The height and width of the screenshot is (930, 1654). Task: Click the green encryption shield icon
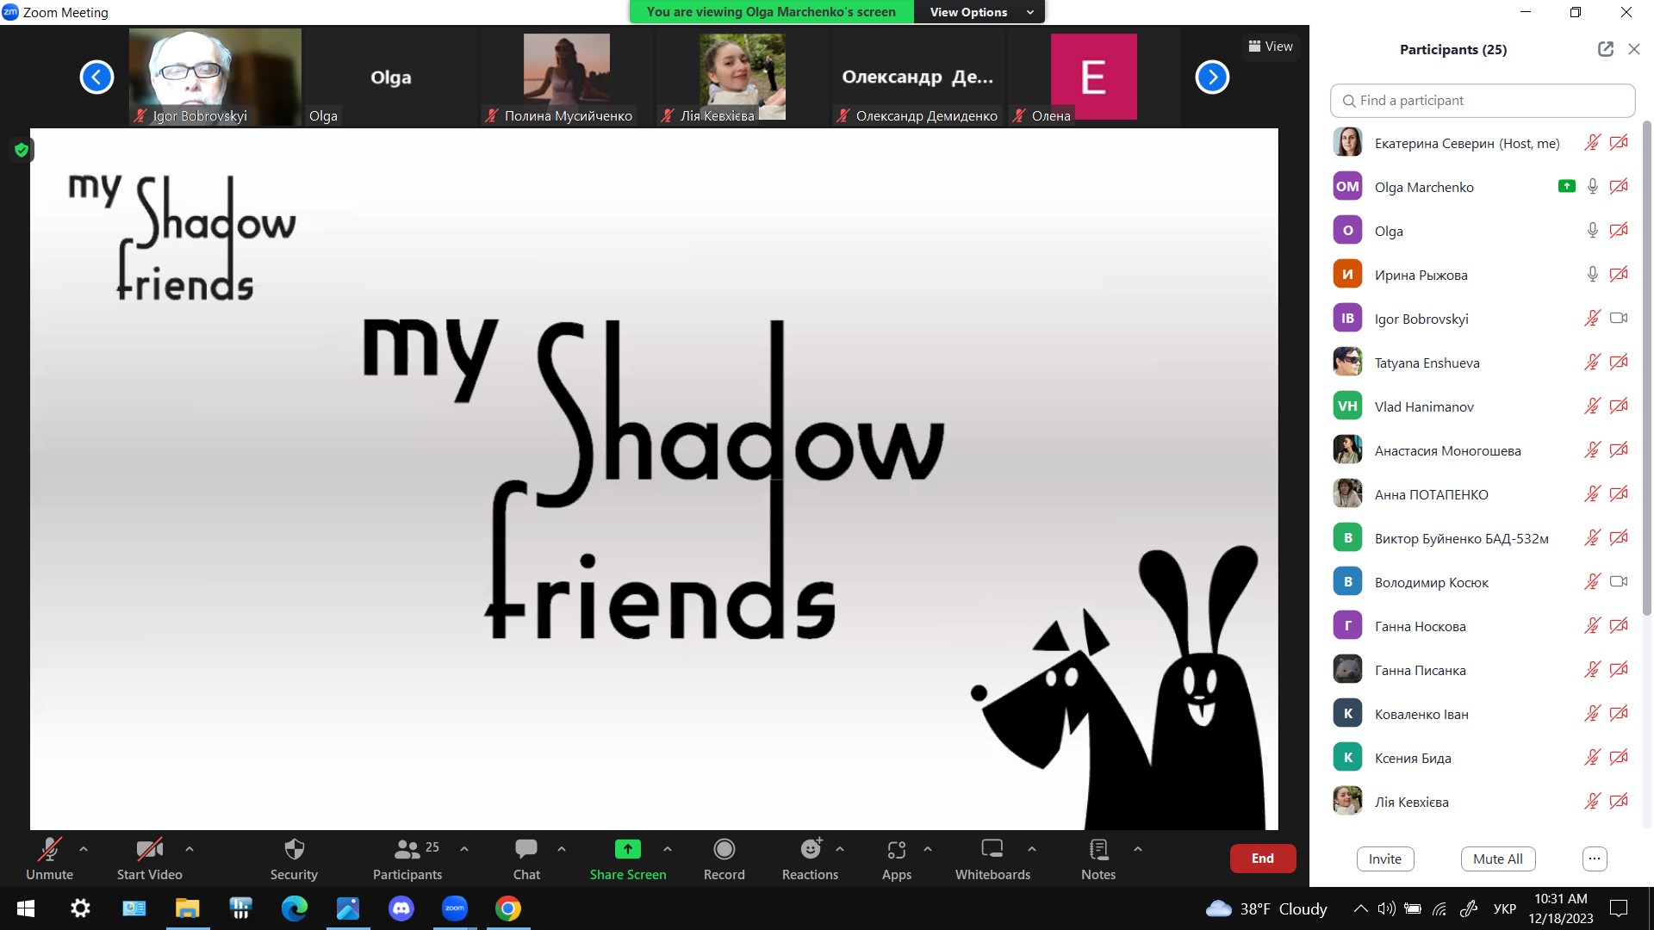click(22, 151)
